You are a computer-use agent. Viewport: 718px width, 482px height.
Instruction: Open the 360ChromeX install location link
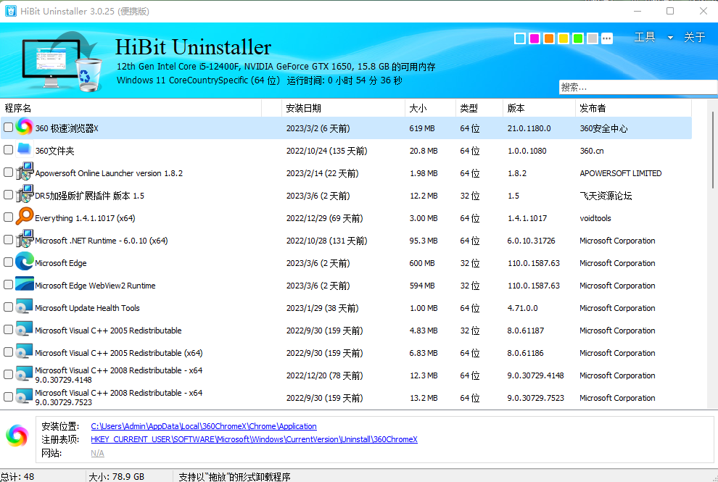point(203,426)
